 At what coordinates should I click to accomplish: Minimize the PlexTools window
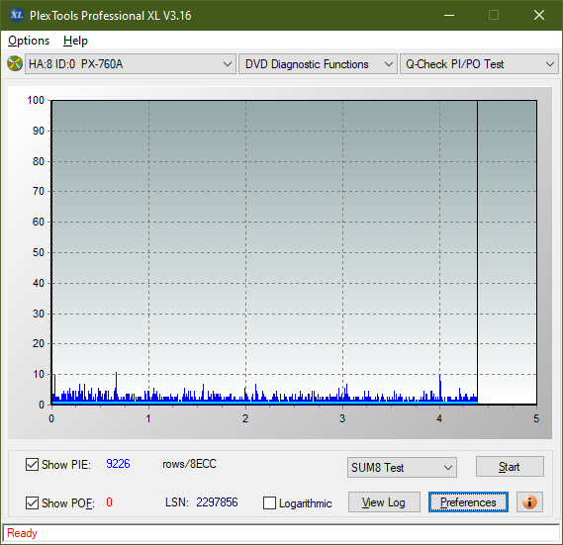point(449,15)
